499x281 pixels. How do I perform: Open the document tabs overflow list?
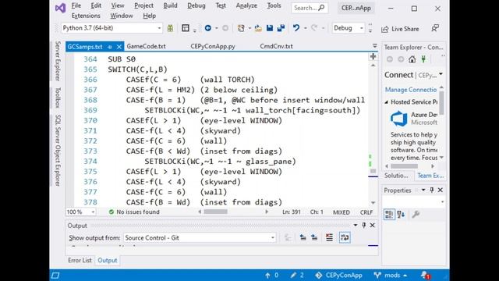tap(374, 46)
